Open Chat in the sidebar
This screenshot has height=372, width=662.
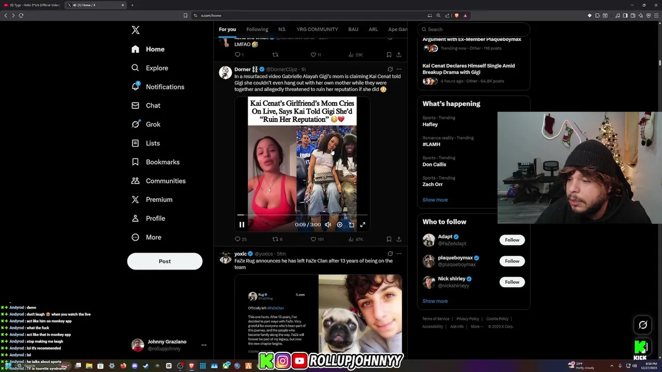tap(146, 105)
